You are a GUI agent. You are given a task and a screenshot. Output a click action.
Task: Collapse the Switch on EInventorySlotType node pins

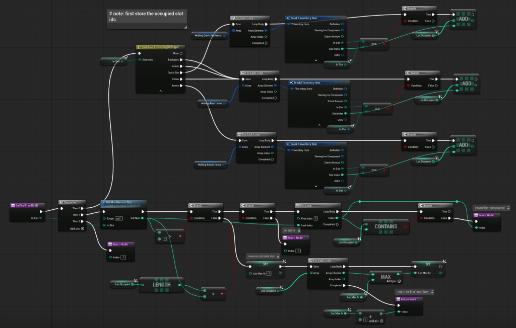[160, 91]
